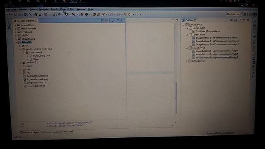
Task: Switch to the Java perspective icon
Action: click(255, 15)
